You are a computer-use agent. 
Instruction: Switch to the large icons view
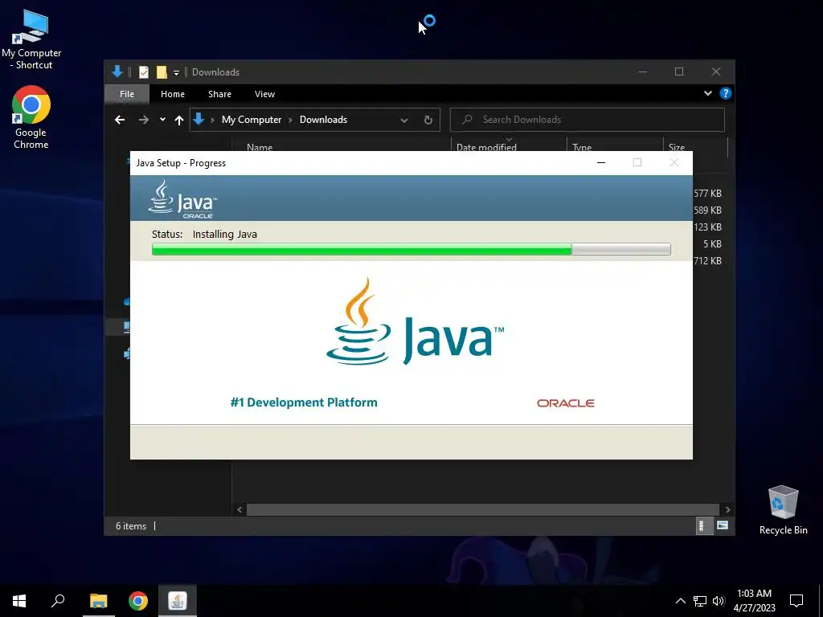click(723, 525)
